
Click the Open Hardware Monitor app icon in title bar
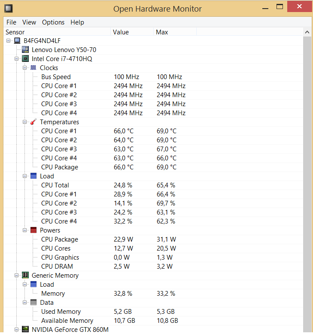click(9, 9)
